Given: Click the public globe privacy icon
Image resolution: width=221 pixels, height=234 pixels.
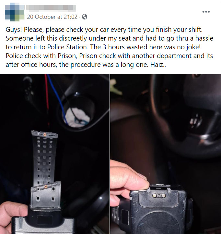Looking at the screenshot, I should (x=85, y=17).
